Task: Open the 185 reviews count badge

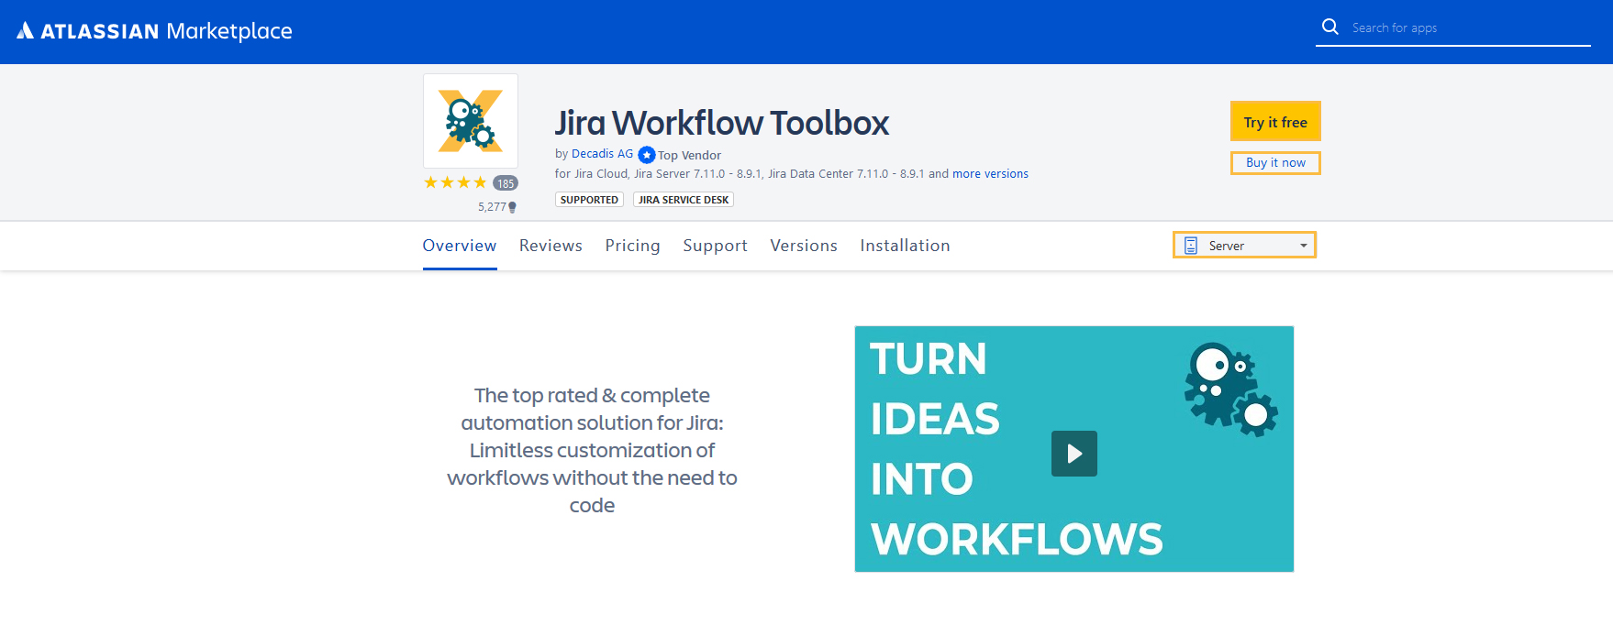Action: 506,183
